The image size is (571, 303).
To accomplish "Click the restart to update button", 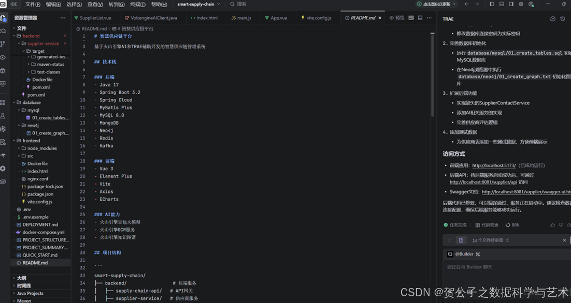I will 436,4.
